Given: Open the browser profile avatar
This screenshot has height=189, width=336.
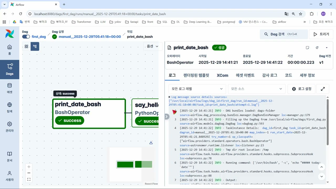Looking at the screenshot, I should 323,14.
